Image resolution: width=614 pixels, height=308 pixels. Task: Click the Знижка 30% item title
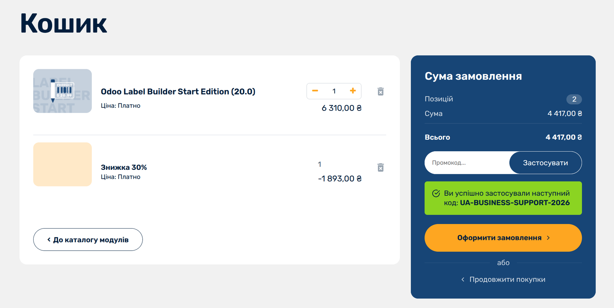124,167
